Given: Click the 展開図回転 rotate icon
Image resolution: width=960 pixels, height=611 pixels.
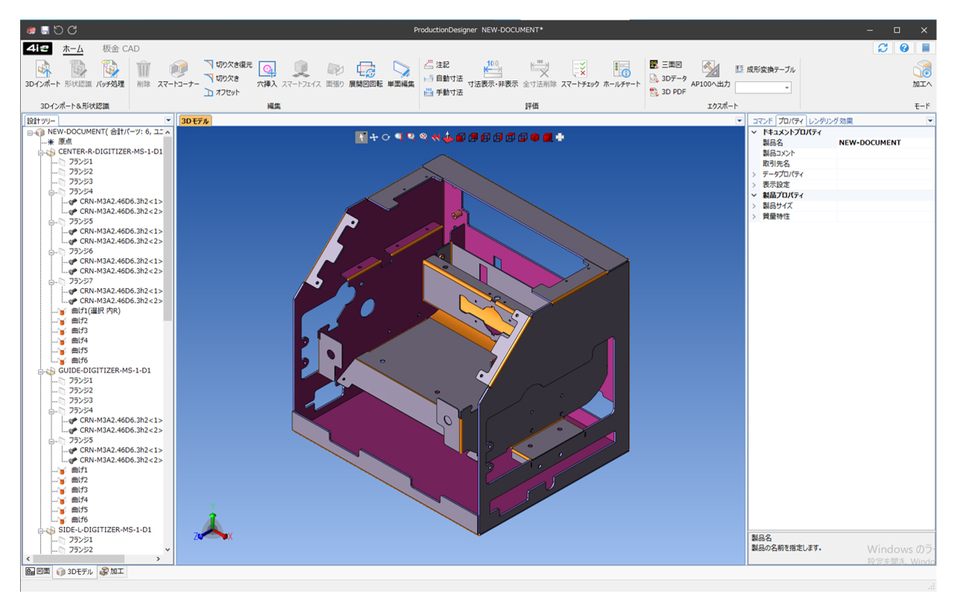Looking at the screenshot, I should coord(365,71).
